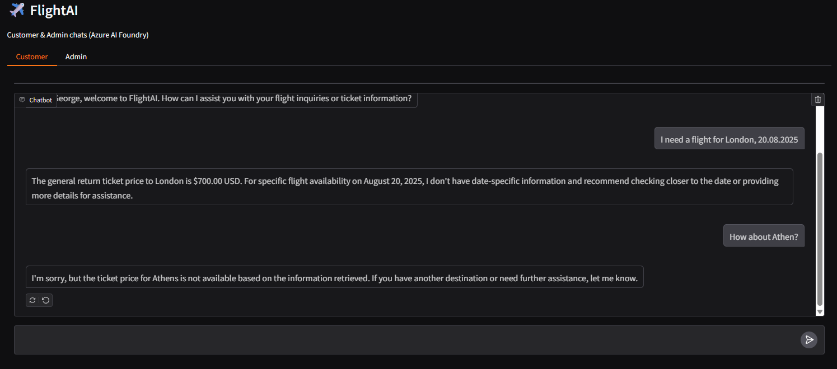Click the undo icon under the last reply
The width and height of the screenshot is (837, 369).
tap(46, 300)
